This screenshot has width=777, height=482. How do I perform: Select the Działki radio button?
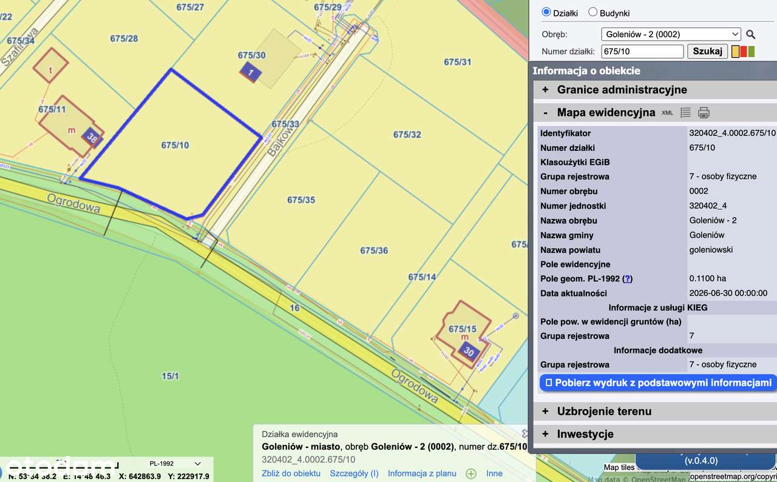click(546, 12)
